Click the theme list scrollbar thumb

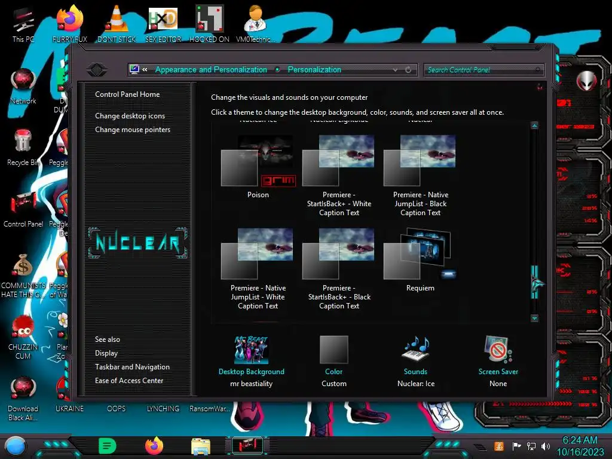coord(535,282)
